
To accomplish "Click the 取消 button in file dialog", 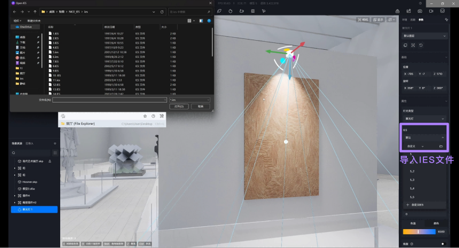I will [x=200, y=107].
